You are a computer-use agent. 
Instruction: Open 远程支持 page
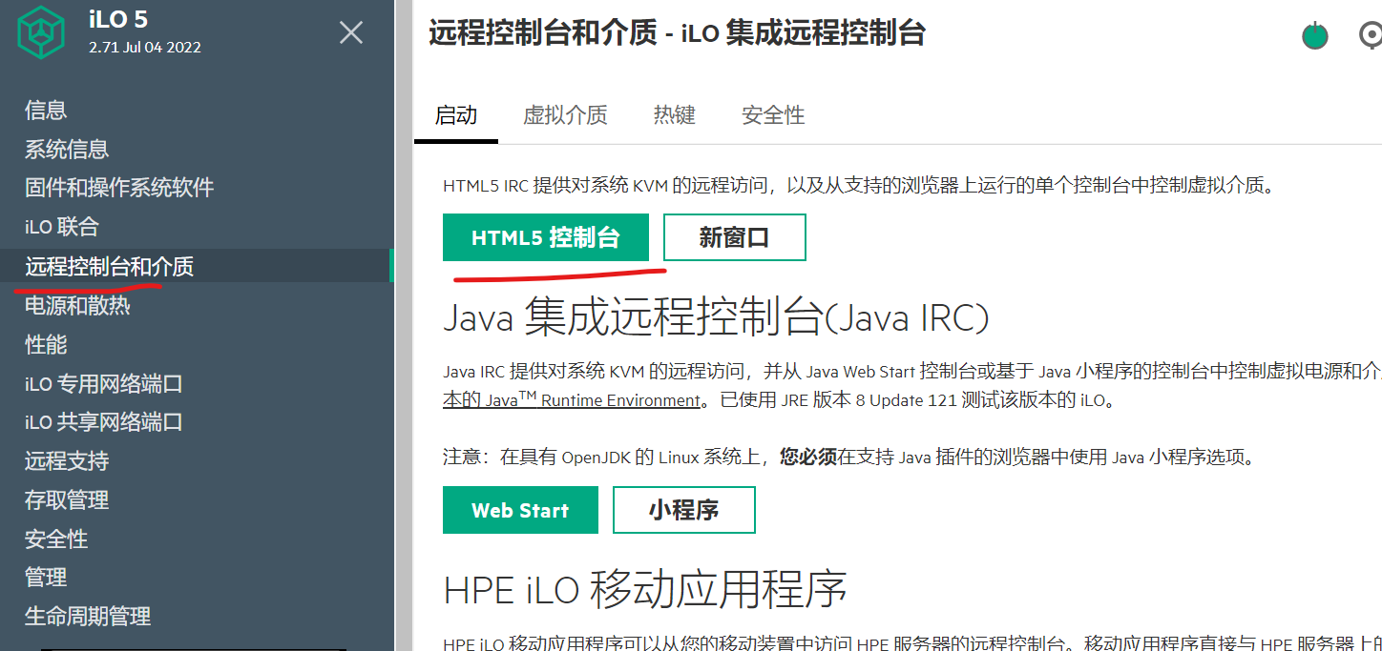tap(67, 461)
